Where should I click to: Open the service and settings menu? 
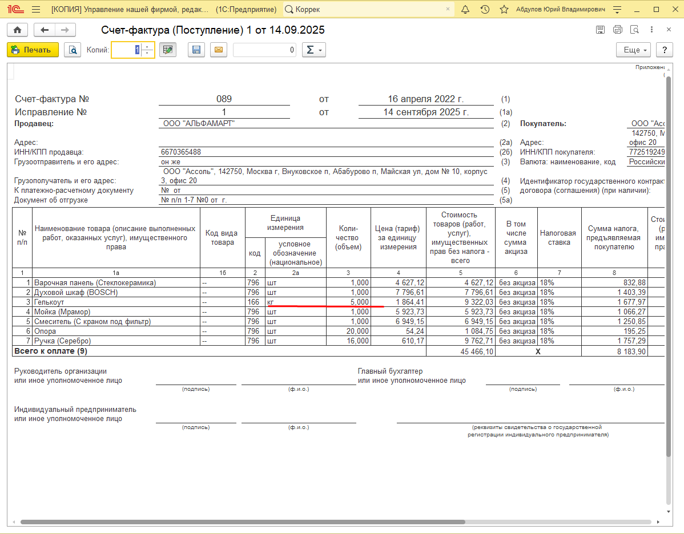pyautogui.click(x=617, y=9)
